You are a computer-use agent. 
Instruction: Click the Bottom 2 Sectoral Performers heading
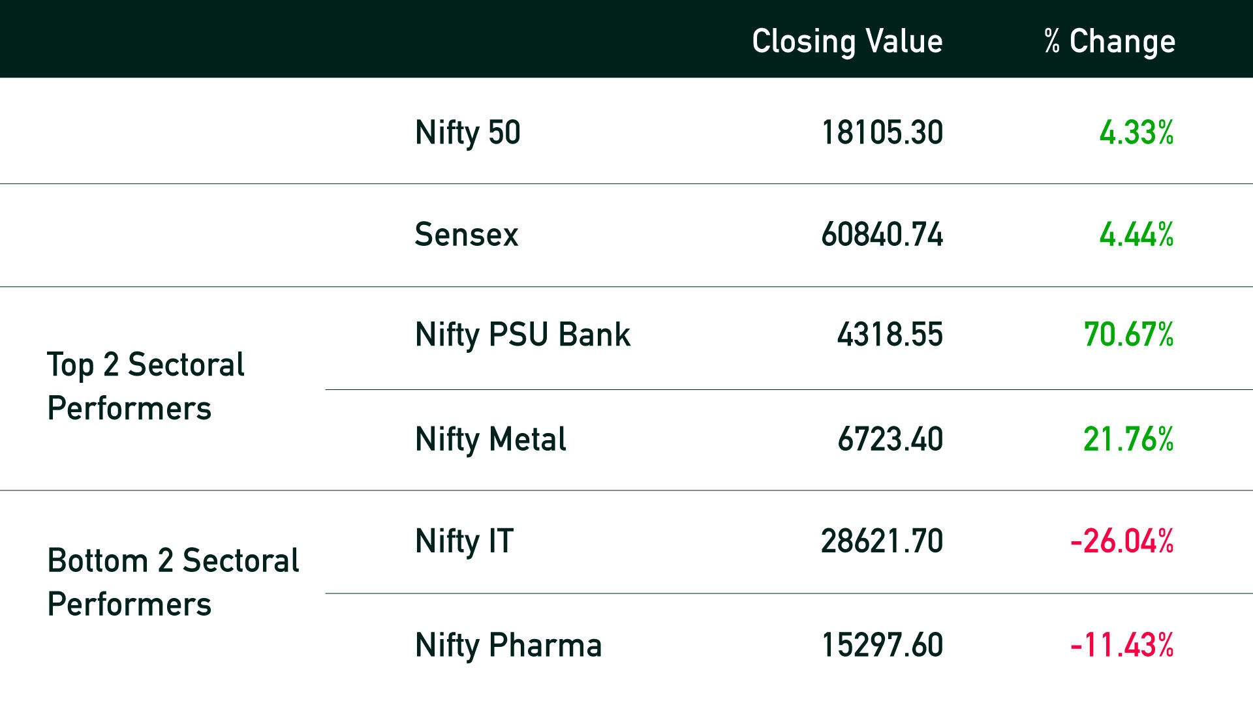(173, 582)
